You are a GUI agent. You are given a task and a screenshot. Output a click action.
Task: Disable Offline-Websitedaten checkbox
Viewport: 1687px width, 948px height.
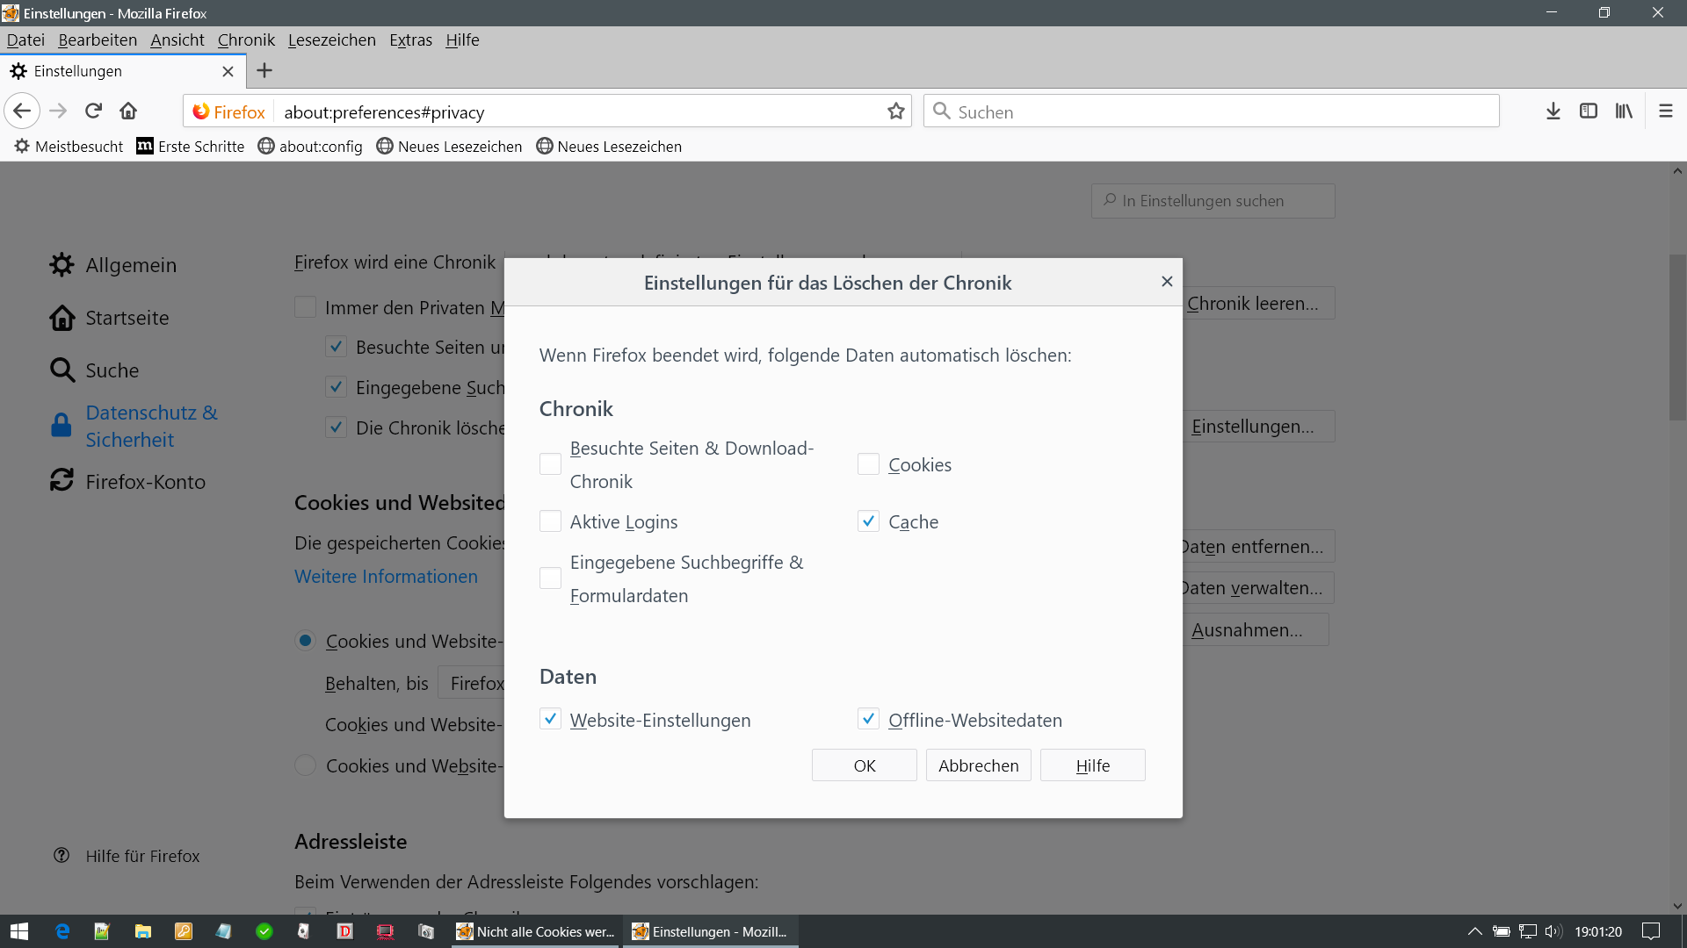(868, 720)
